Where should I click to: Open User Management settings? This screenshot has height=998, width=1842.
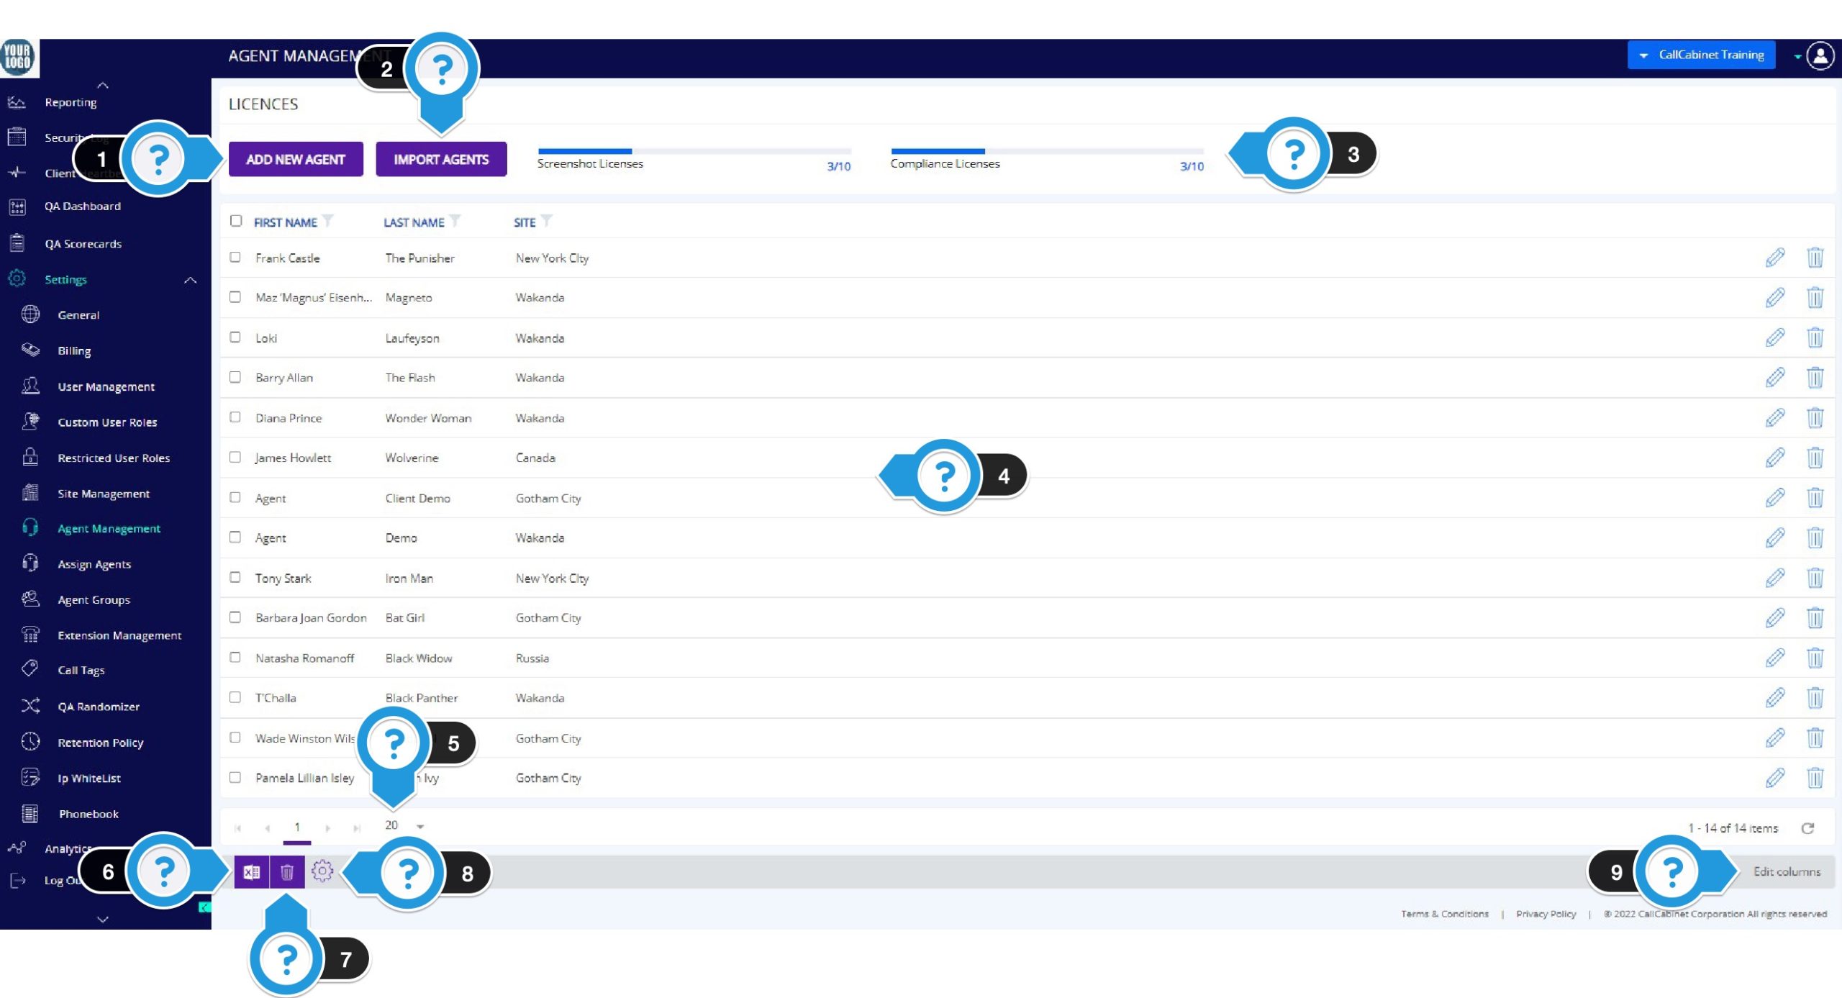click(x=106, y=387)
